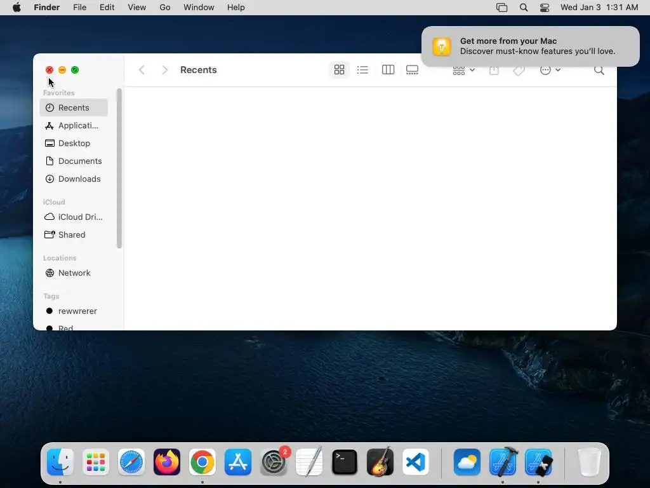650x488 pixels.
Task: Launch Firefox from the Dock
Action: point(167,462)
